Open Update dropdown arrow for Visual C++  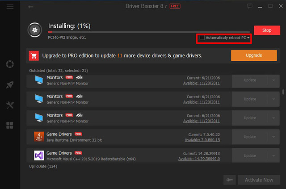[x=273, y=155]
